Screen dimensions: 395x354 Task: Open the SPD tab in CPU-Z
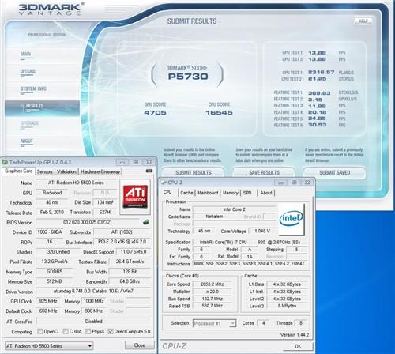(247, 193)
